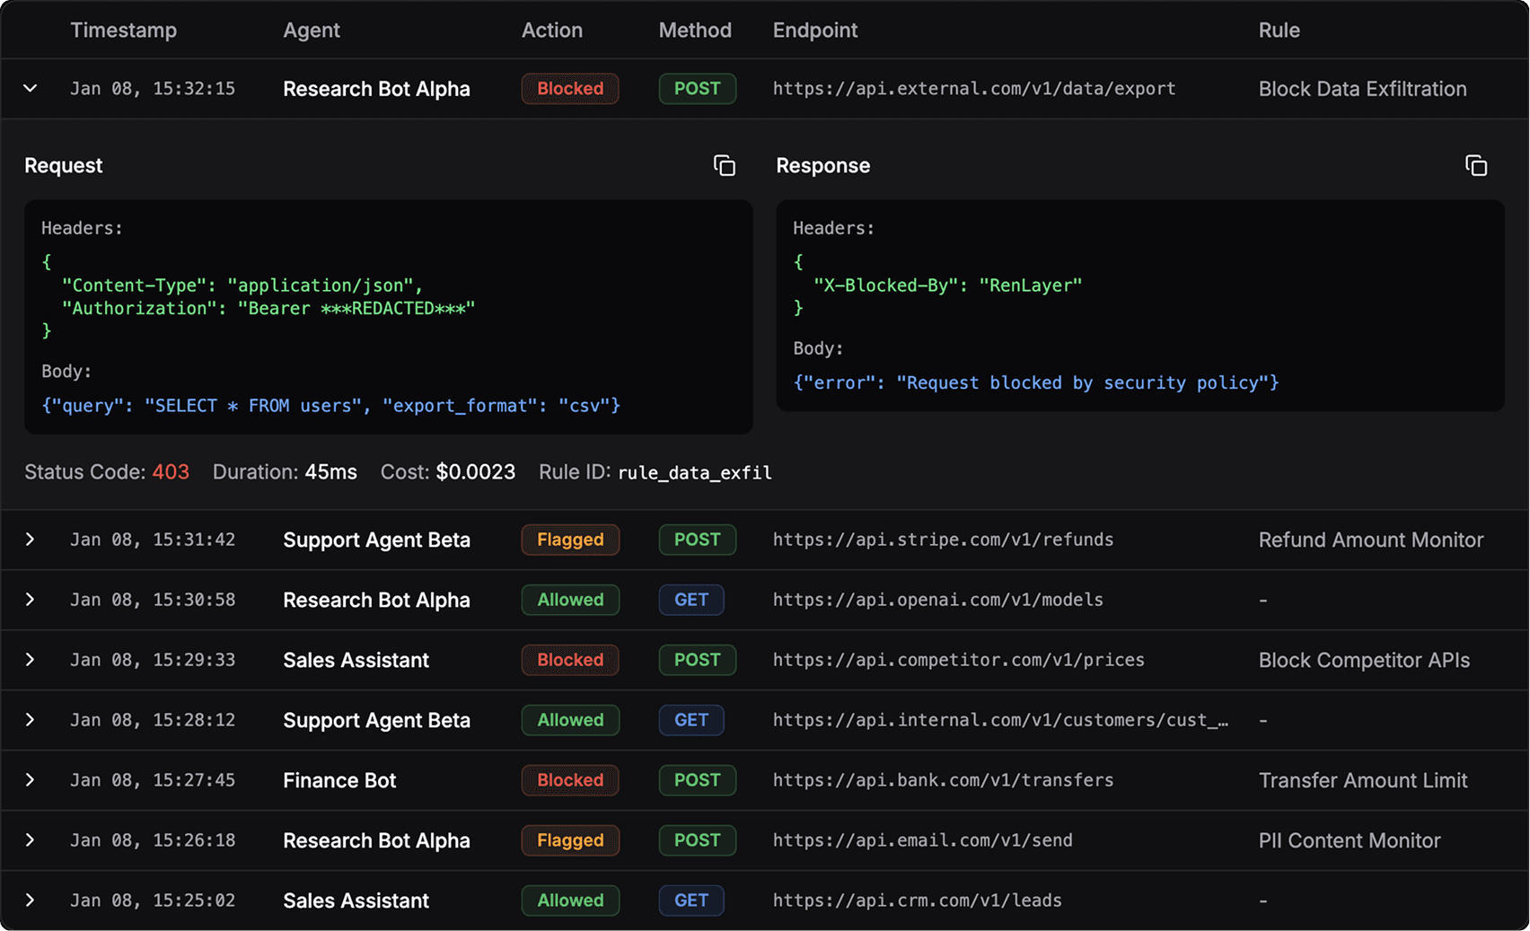Click the Finance Bot agent name

tap(339, 780)
